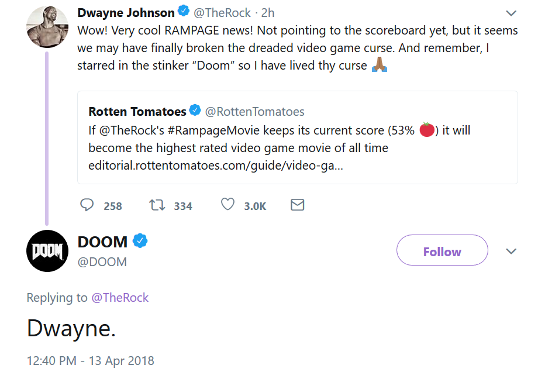This screenshot has width=538, height=379.
Task: Open the @RottenTomatoes handle
Action: coord(254,111)
